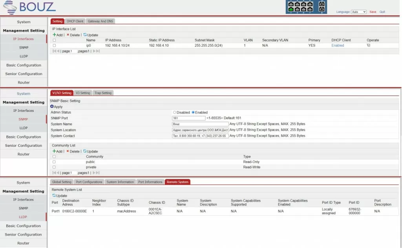Go to first page of Community List
The height and width of the screenshot is (248, 402).
coord(54,173)
